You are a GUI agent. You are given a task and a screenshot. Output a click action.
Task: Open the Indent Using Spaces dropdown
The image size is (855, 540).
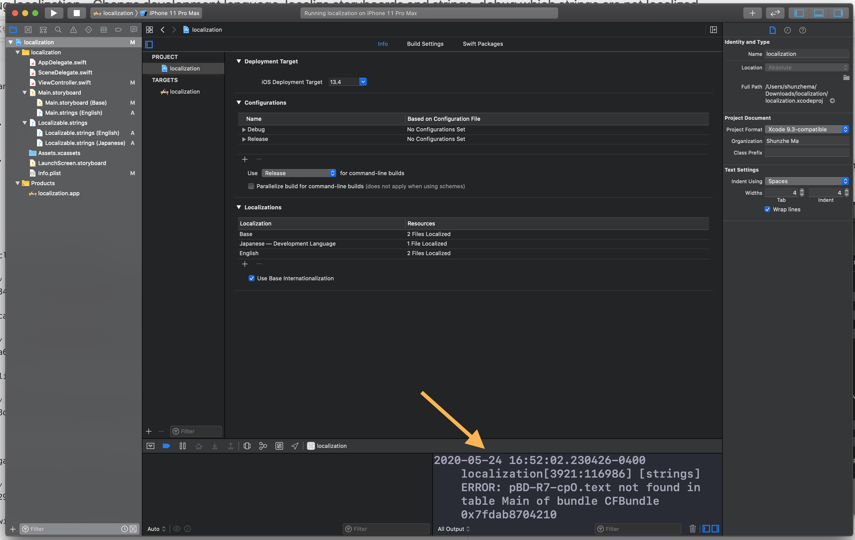807,181
